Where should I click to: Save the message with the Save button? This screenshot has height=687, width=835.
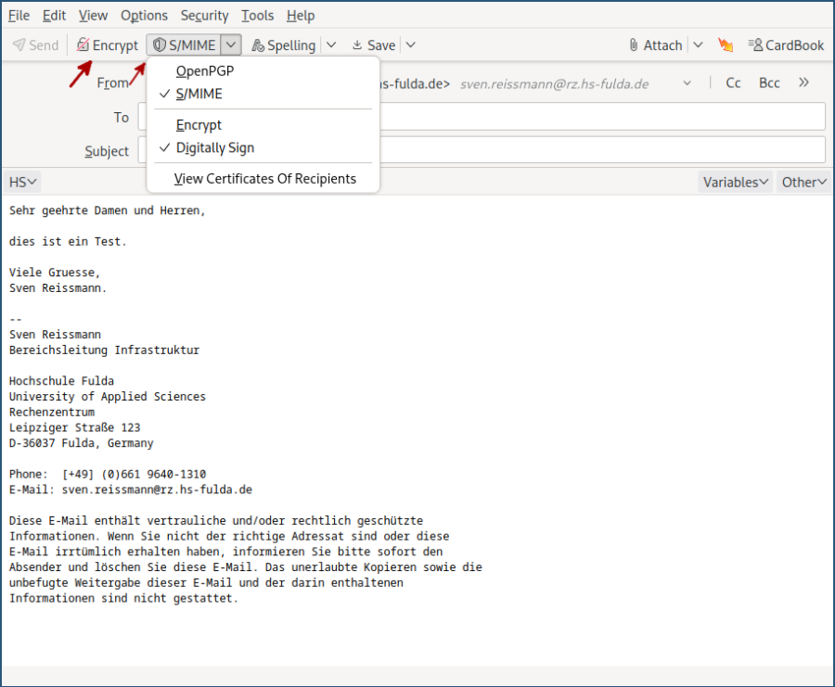[372, 45]
